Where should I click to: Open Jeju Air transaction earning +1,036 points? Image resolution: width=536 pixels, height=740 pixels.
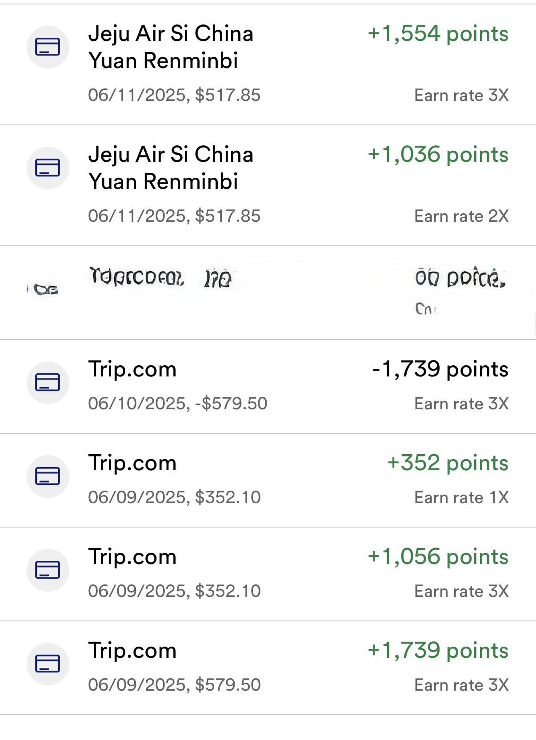(x=268, y=185)
